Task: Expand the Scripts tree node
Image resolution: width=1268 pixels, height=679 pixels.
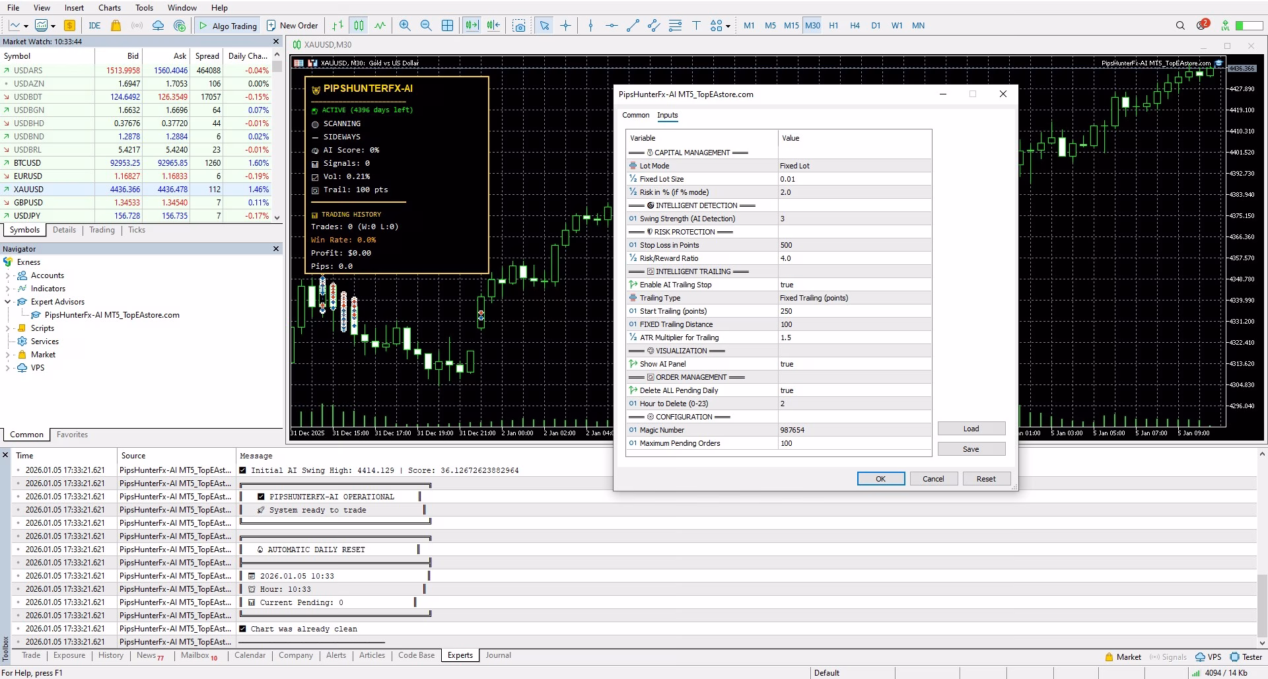Action: (x=7, y=328)
